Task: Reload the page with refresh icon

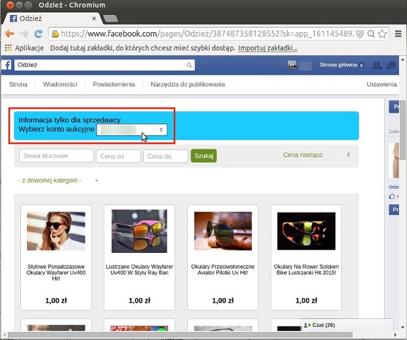Action: pyautogui.click(x=39, y=33)
